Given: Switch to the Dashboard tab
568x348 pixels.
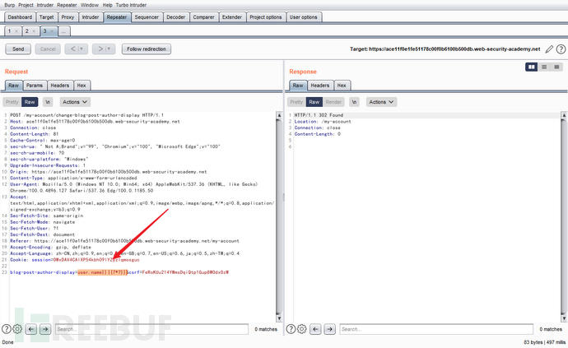Looking at the screenshot, I should (20, 17).
